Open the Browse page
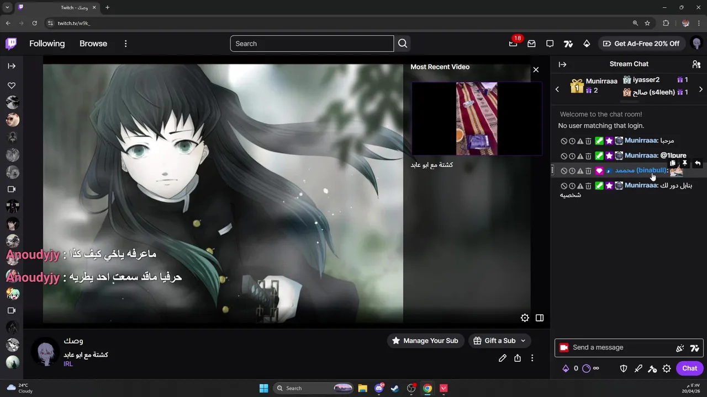The height and width of the screenshot is (397, 707). [x=93, y=44]
